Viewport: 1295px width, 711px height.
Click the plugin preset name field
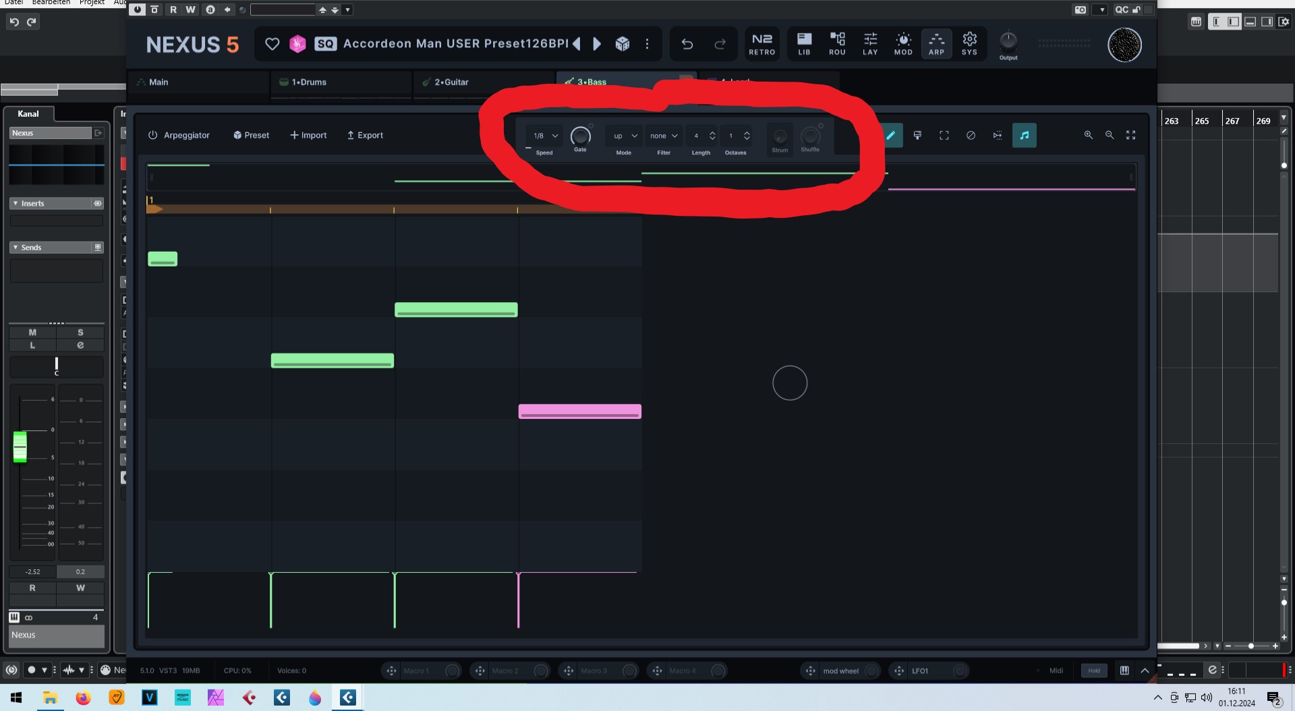click(x=283, y=9)
